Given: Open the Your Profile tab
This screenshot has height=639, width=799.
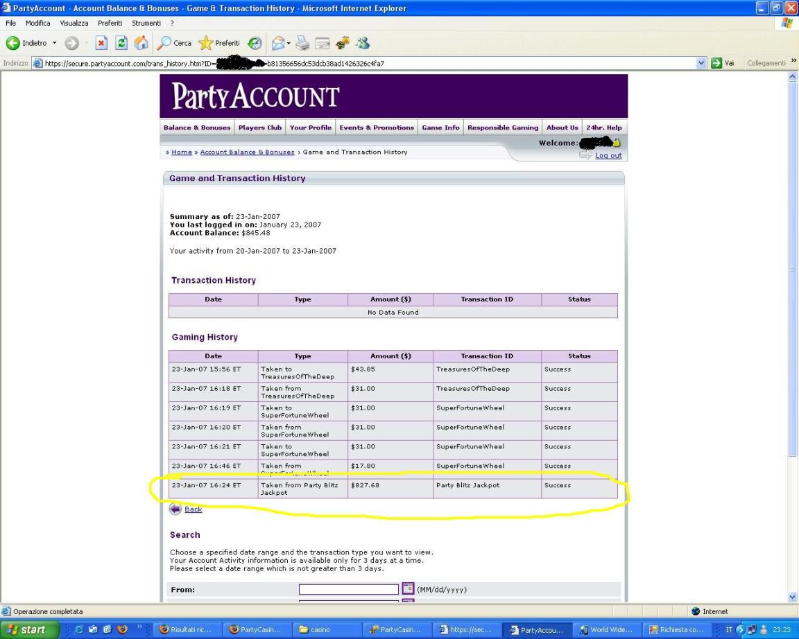Looking at the screenshot, I should click(310, 128).
